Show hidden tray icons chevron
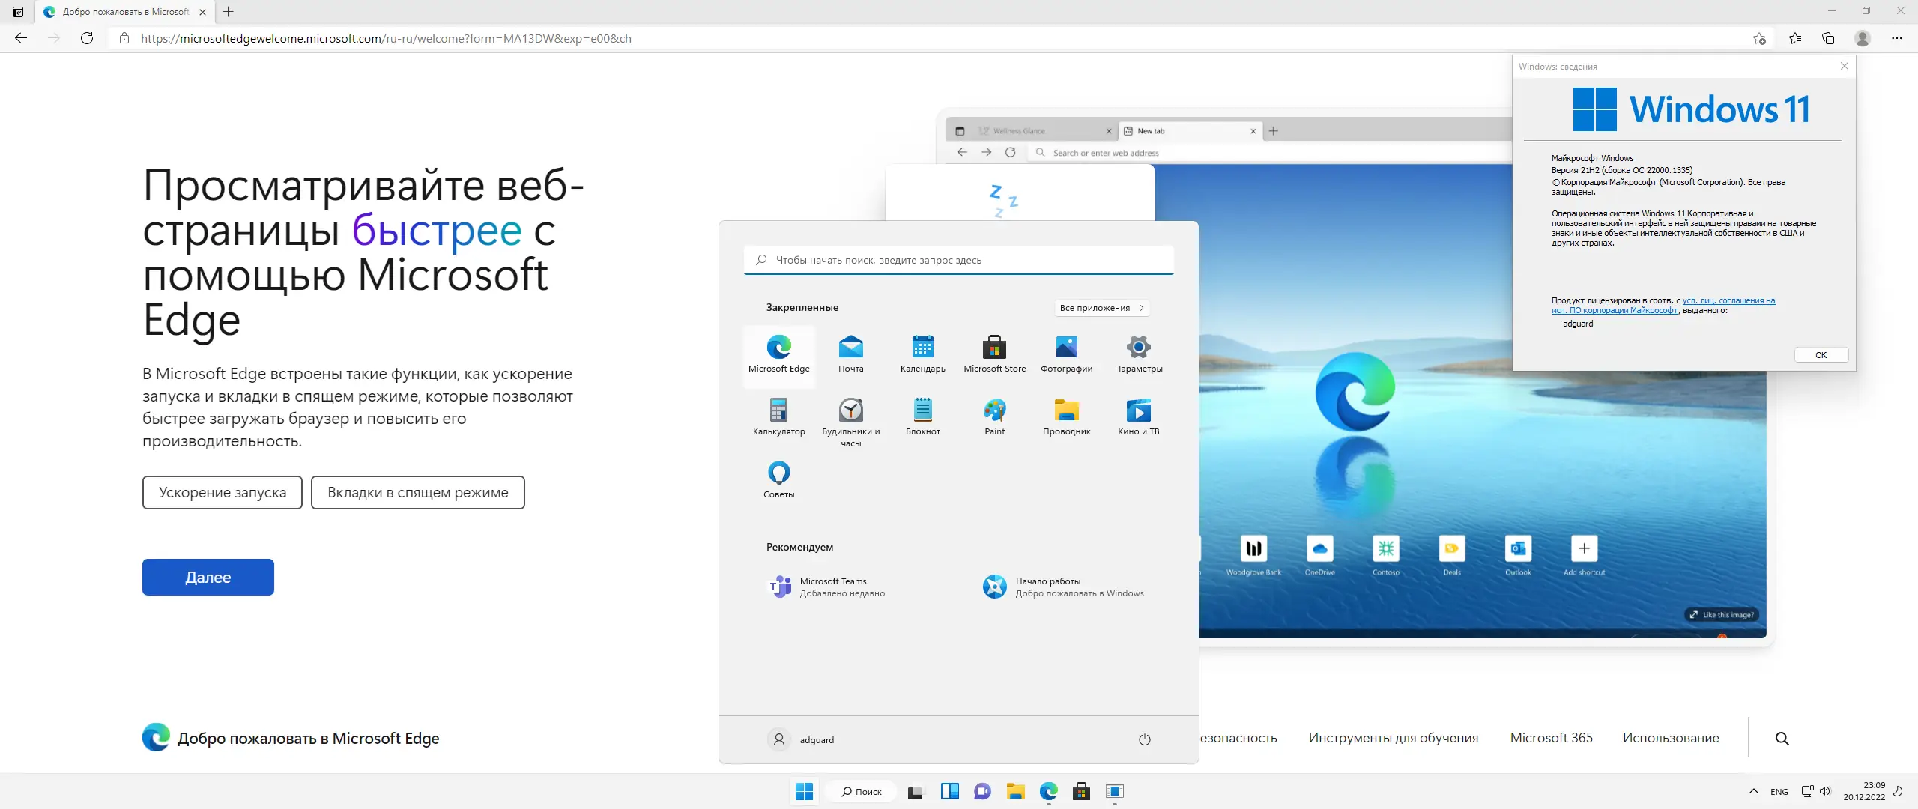 (x=1753, y=791)
